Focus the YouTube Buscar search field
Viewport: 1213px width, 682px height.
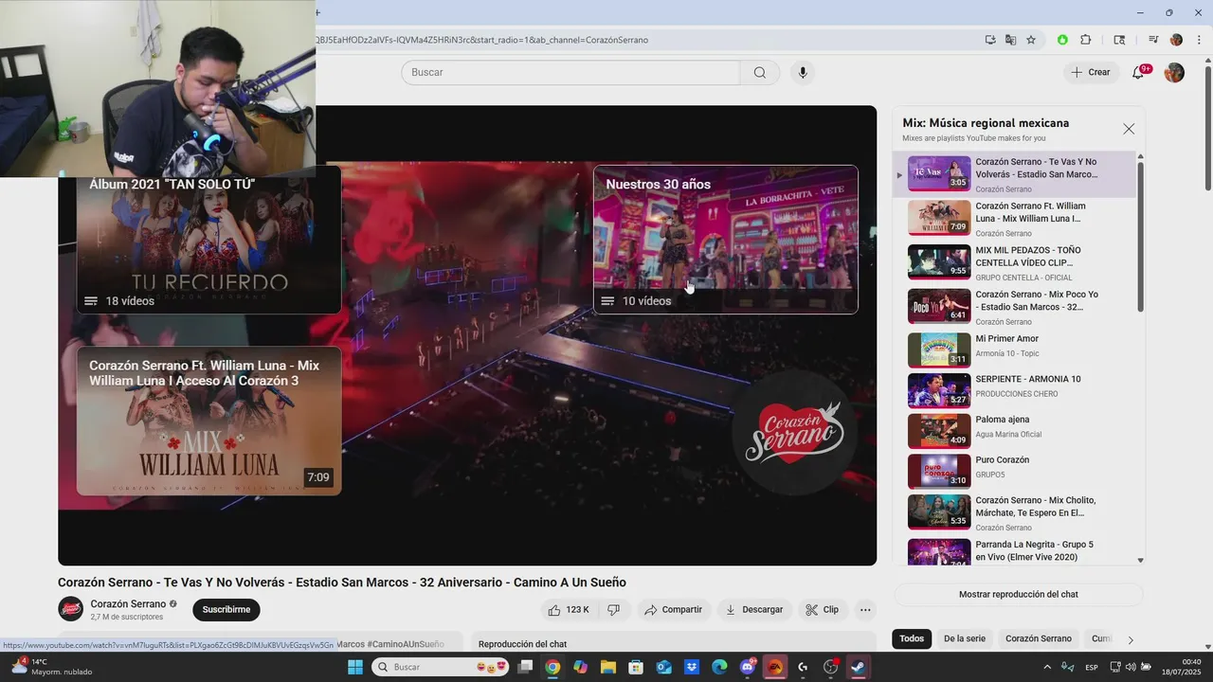(570, 73)
